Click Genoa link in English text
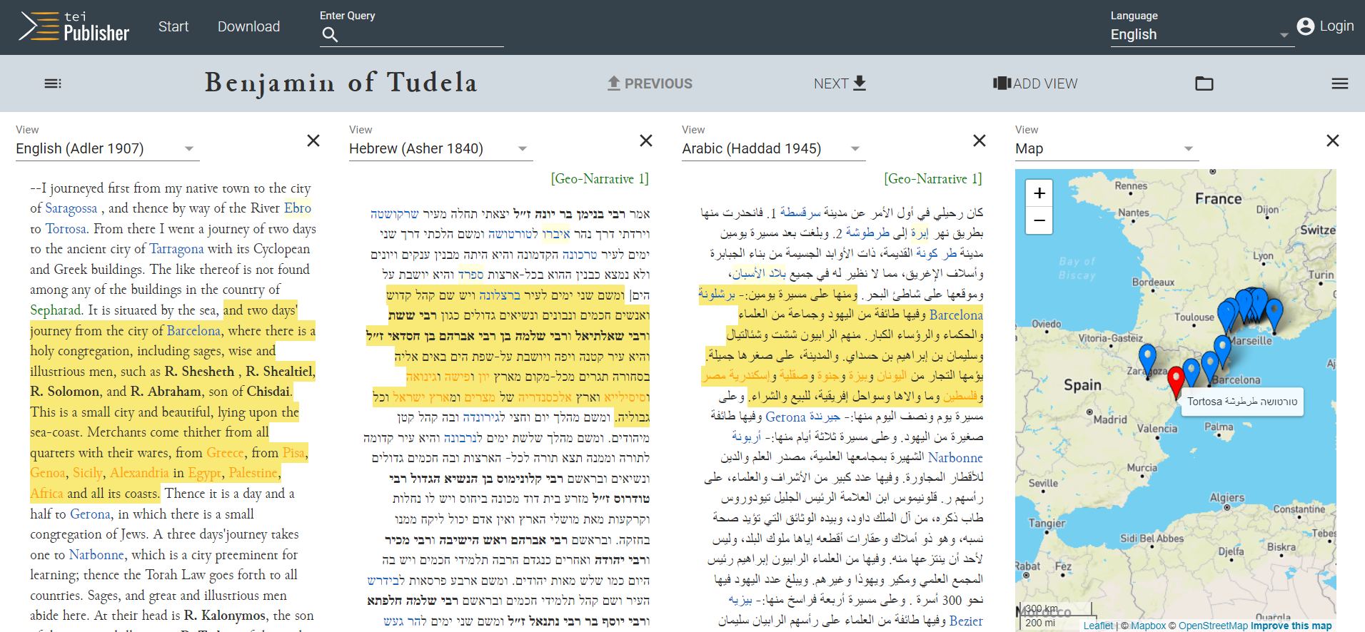 click(x=48, y=473)
